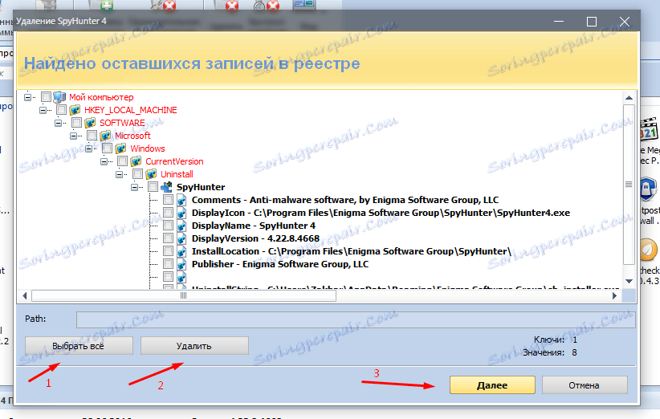
Task: Click the Publisher value icon
Action: [181, 264]
